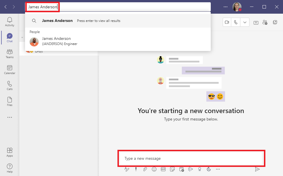283x176 pixels.
Task: Open the emoji picker
Action: pos(154,169)
